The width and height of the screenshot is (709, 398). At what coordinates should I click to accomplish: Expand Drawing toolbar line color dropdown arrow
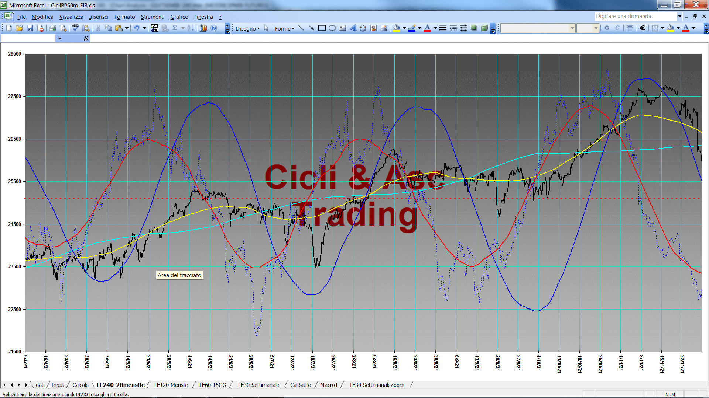(x=419, y=28)
